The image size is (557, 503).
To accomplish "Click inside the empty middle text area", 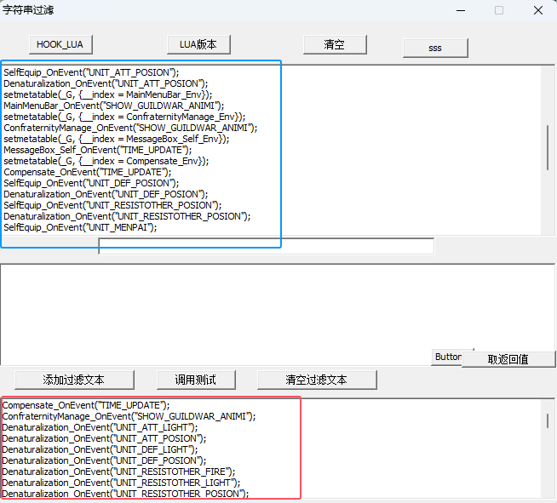I will click(x=277, y=314).
